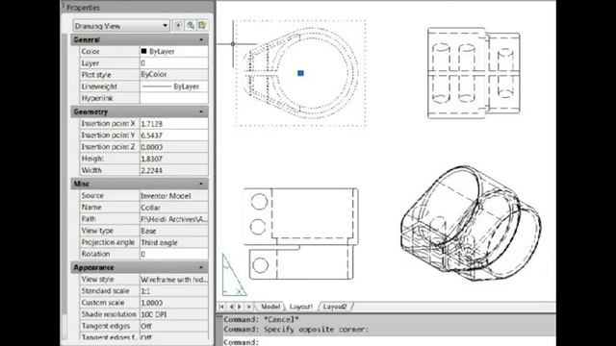The image size is (616, 346).
Task: Select Insertion point X value 1.7128
Action: pyautogui.click(x=174, y=124)
